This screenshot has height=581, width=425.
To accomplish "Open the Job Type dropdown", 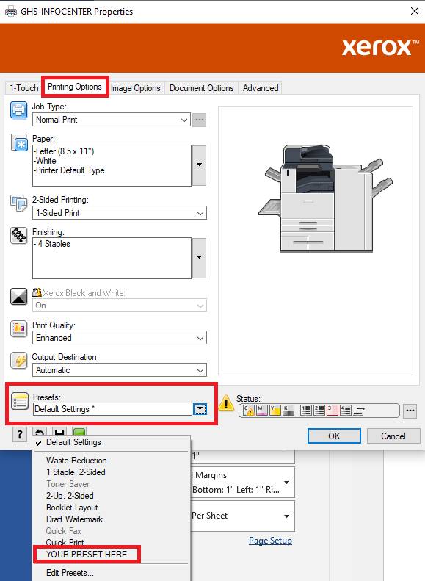I will 112,120.
